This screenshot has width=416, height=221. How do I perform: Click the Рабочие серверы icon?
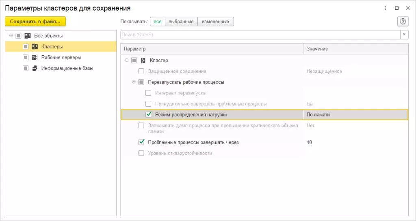(x=35, y=57)
